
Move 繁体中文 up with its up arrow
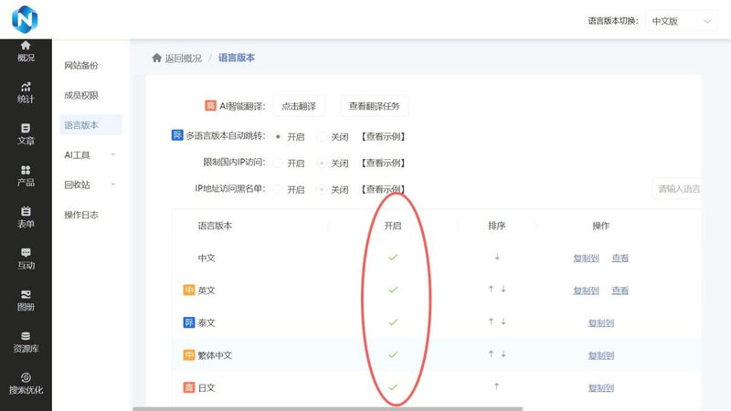[491, 354]
